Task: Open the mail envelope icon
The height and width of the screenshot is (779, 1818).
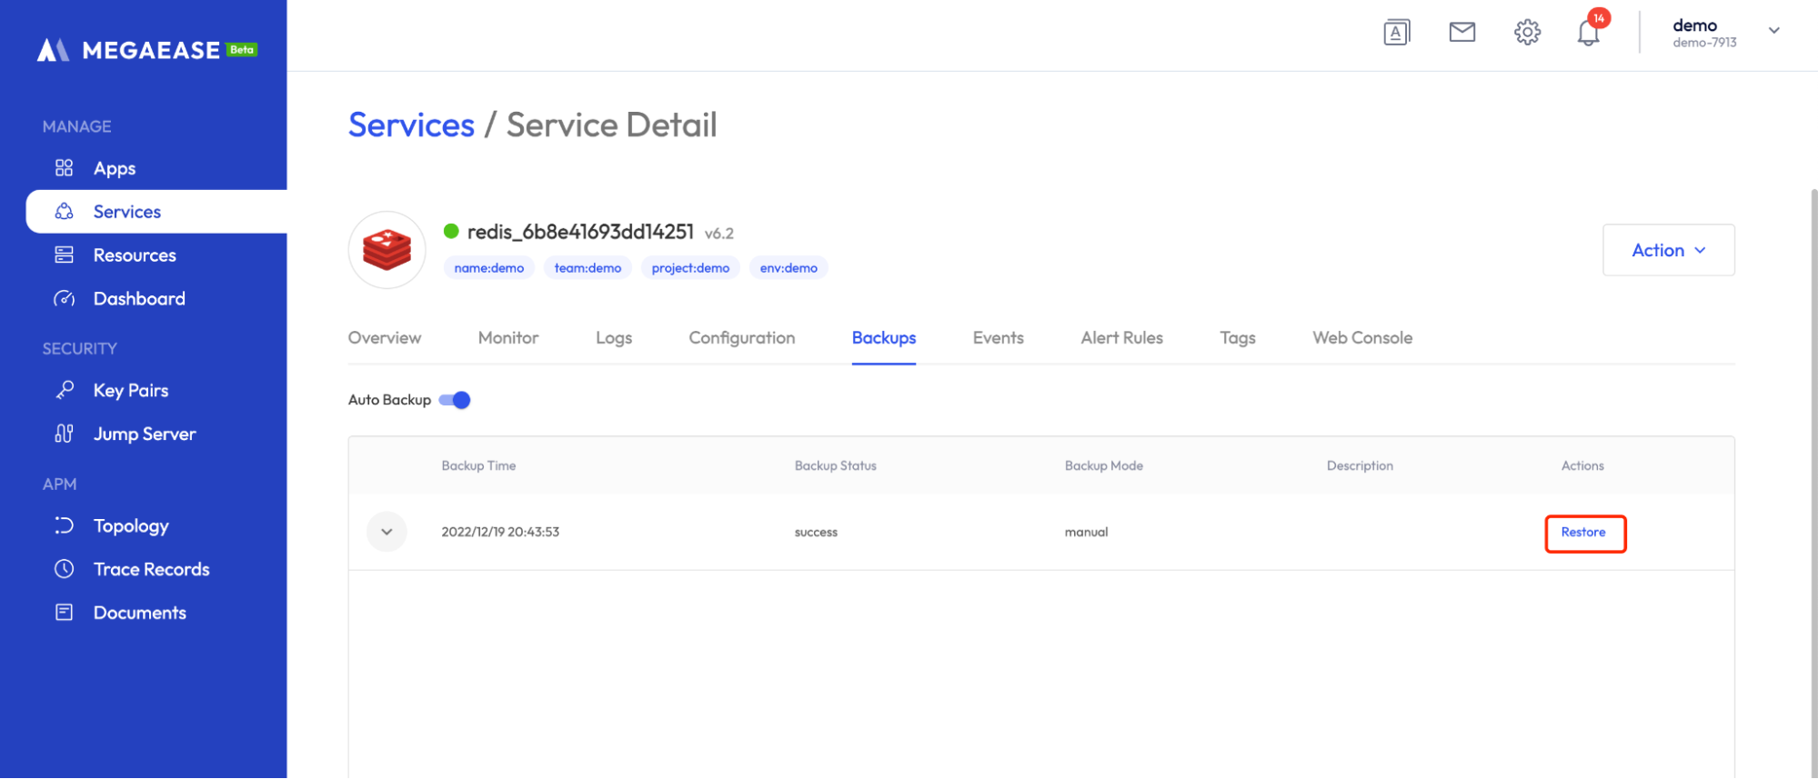Action: pyautogui.click(x=1462, y=33)
